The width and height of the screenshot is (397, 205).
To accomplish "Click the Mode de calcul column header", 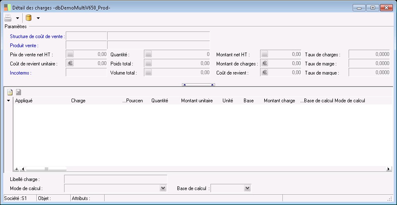I will click(350, 101).
